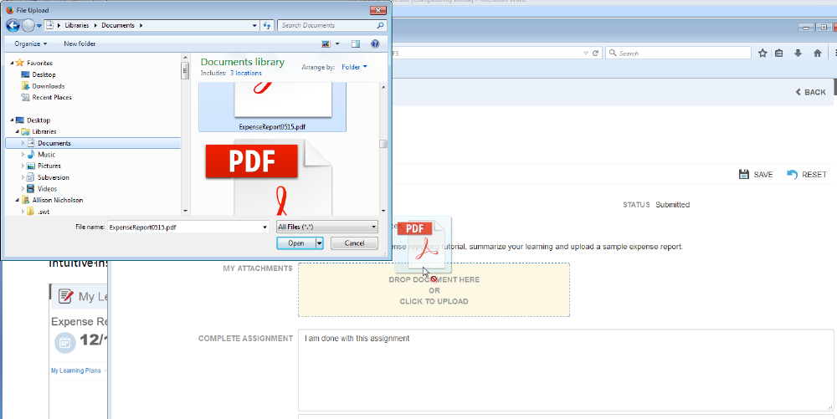Open the view options dropdown arrow
837x419 pixels.
337,43
